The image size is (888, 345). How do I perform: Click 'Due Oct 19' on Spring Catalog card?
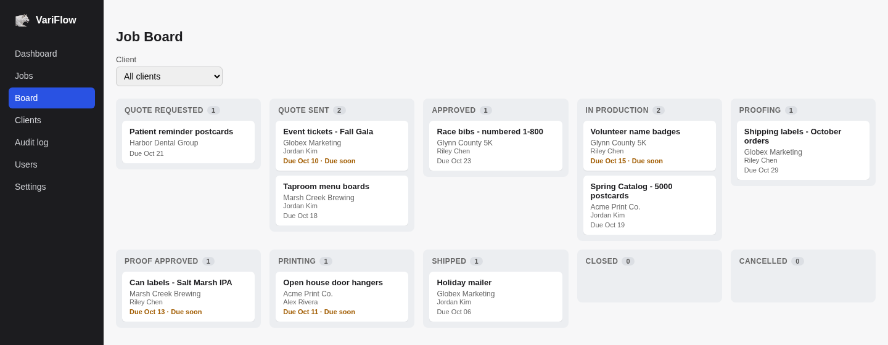pos(607,225)
